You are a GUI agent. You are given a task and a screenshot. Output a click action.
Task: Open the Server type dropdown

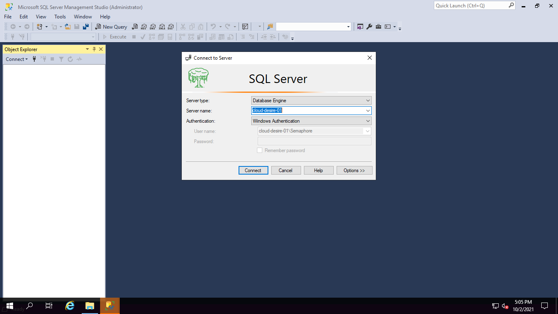(x=311, y=101)
